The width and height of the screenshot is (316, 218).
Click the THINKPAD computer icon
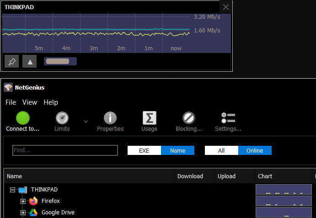tap(23, 190)
